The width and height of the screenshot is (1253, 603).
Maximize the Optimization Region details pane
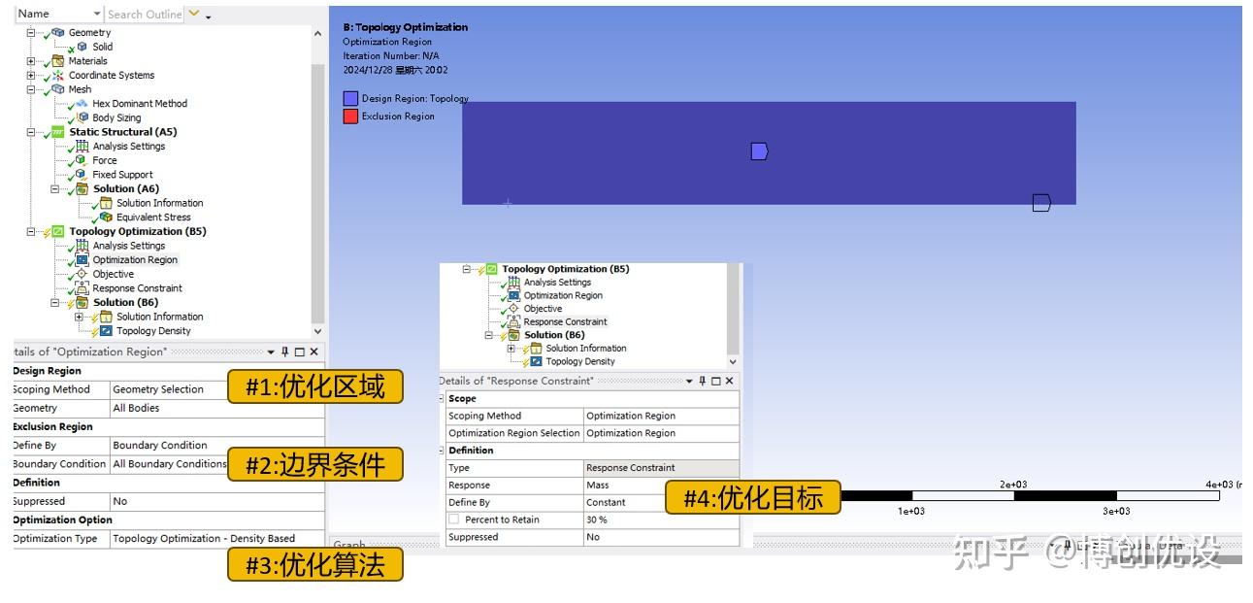300,352
